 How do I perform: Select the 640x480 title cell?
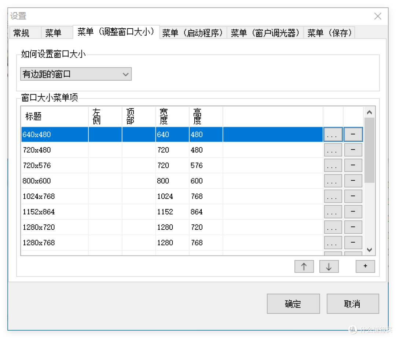[55, 135]
